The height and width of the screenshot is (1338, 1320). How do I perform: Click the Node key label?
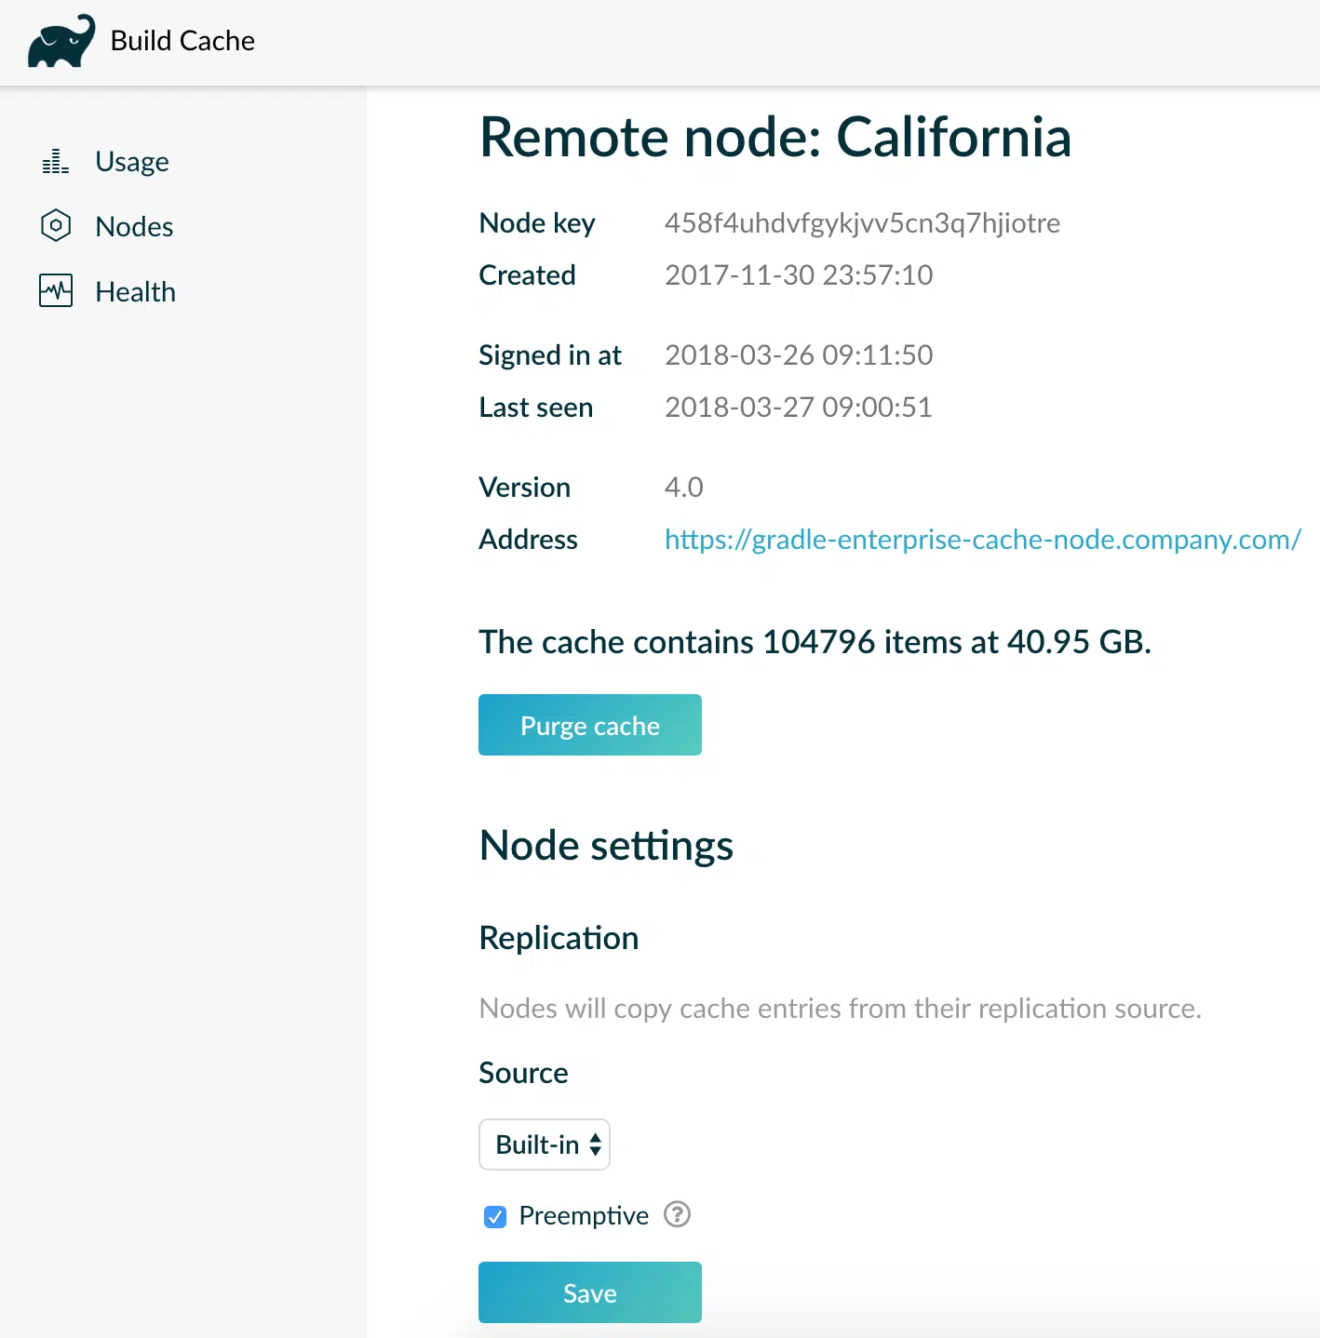click(x=537, y=223)
